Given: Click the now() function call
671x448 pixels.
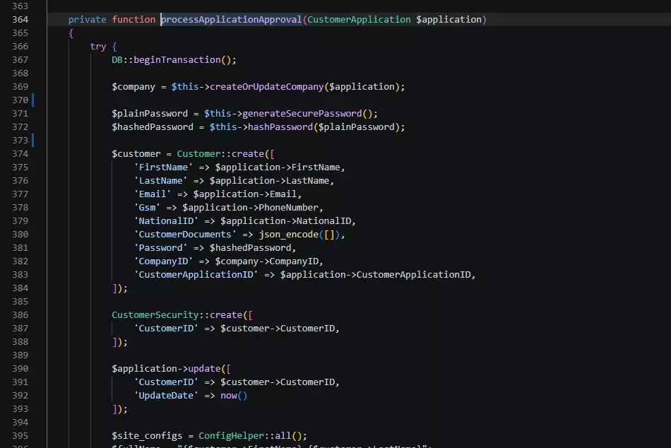Looking at the screenshot, I should [x=234, y=395].
